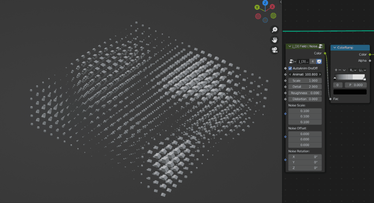Click the negative Y green gizmo circle

(273, 16)
